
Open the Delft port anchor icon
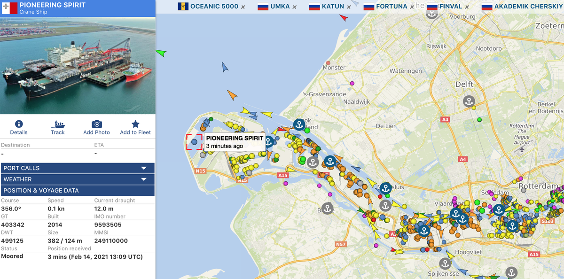tap(469, 101)
